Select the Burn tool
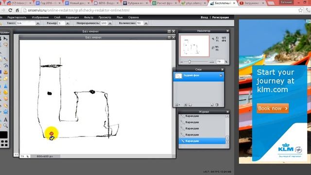The width and height of the screenshot is (311, 175). click(6, 99)
